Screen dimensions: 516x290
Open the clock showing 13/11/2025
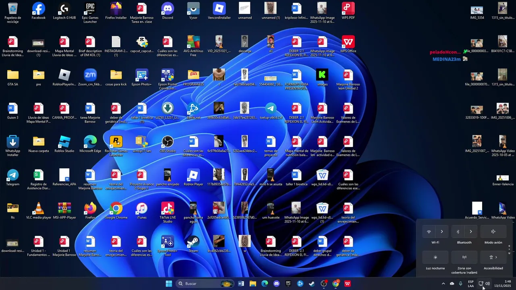[502, 284]
